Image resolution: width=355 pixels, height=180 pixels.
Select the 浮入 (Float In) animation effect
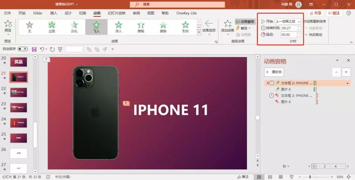point(118,27)
